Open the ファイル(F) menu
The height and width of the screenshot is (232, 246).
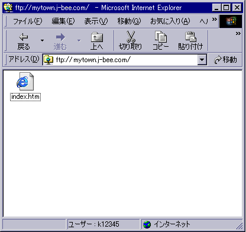pyautogui.click(x=28, y=21)
